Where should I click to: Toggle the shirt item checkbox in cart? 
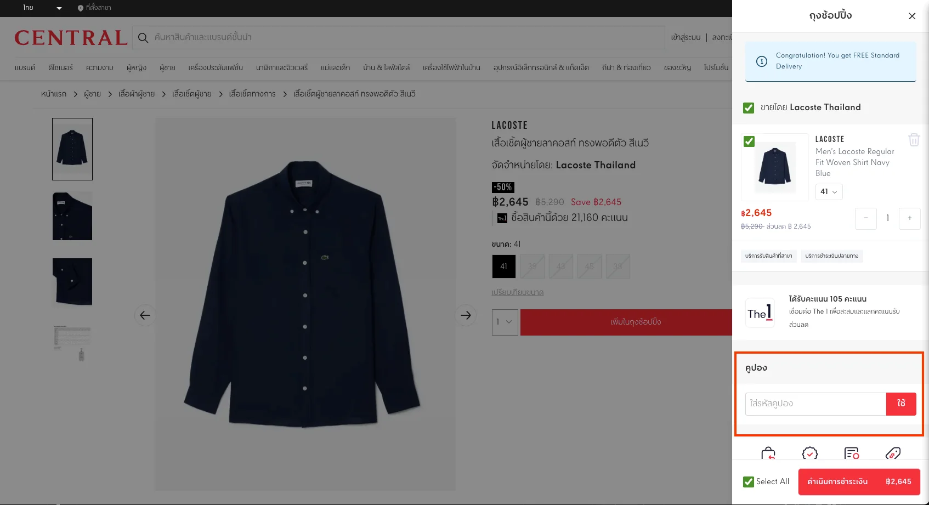point(749,141)
